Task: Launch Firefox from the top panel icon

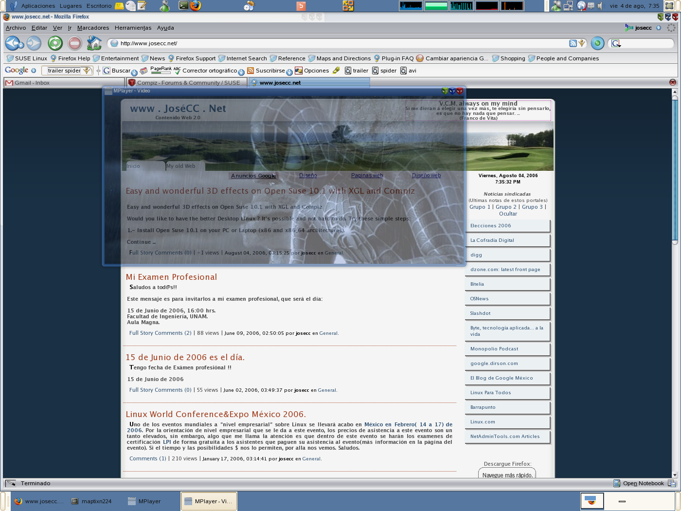Action: 196,6
